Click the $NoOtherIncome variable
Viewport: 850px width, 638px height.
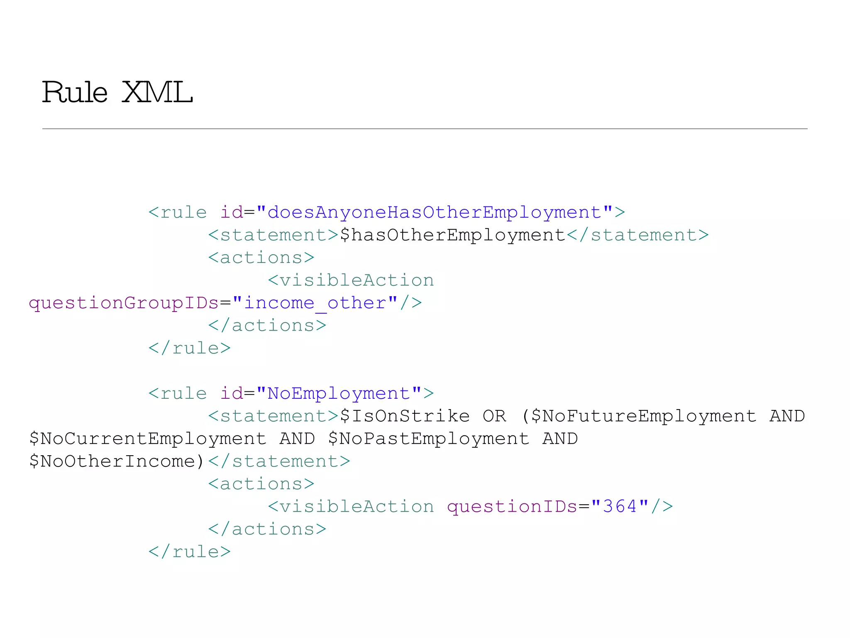click(x=112, y=461)
